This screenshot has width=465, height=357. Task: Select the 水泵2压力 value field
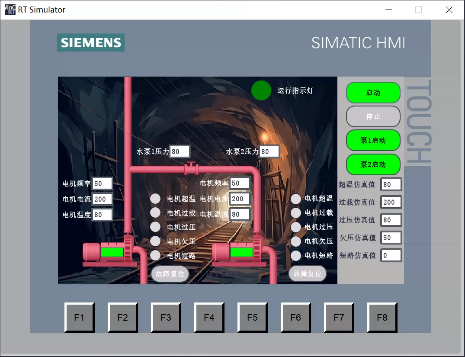(x=269, y=151)
